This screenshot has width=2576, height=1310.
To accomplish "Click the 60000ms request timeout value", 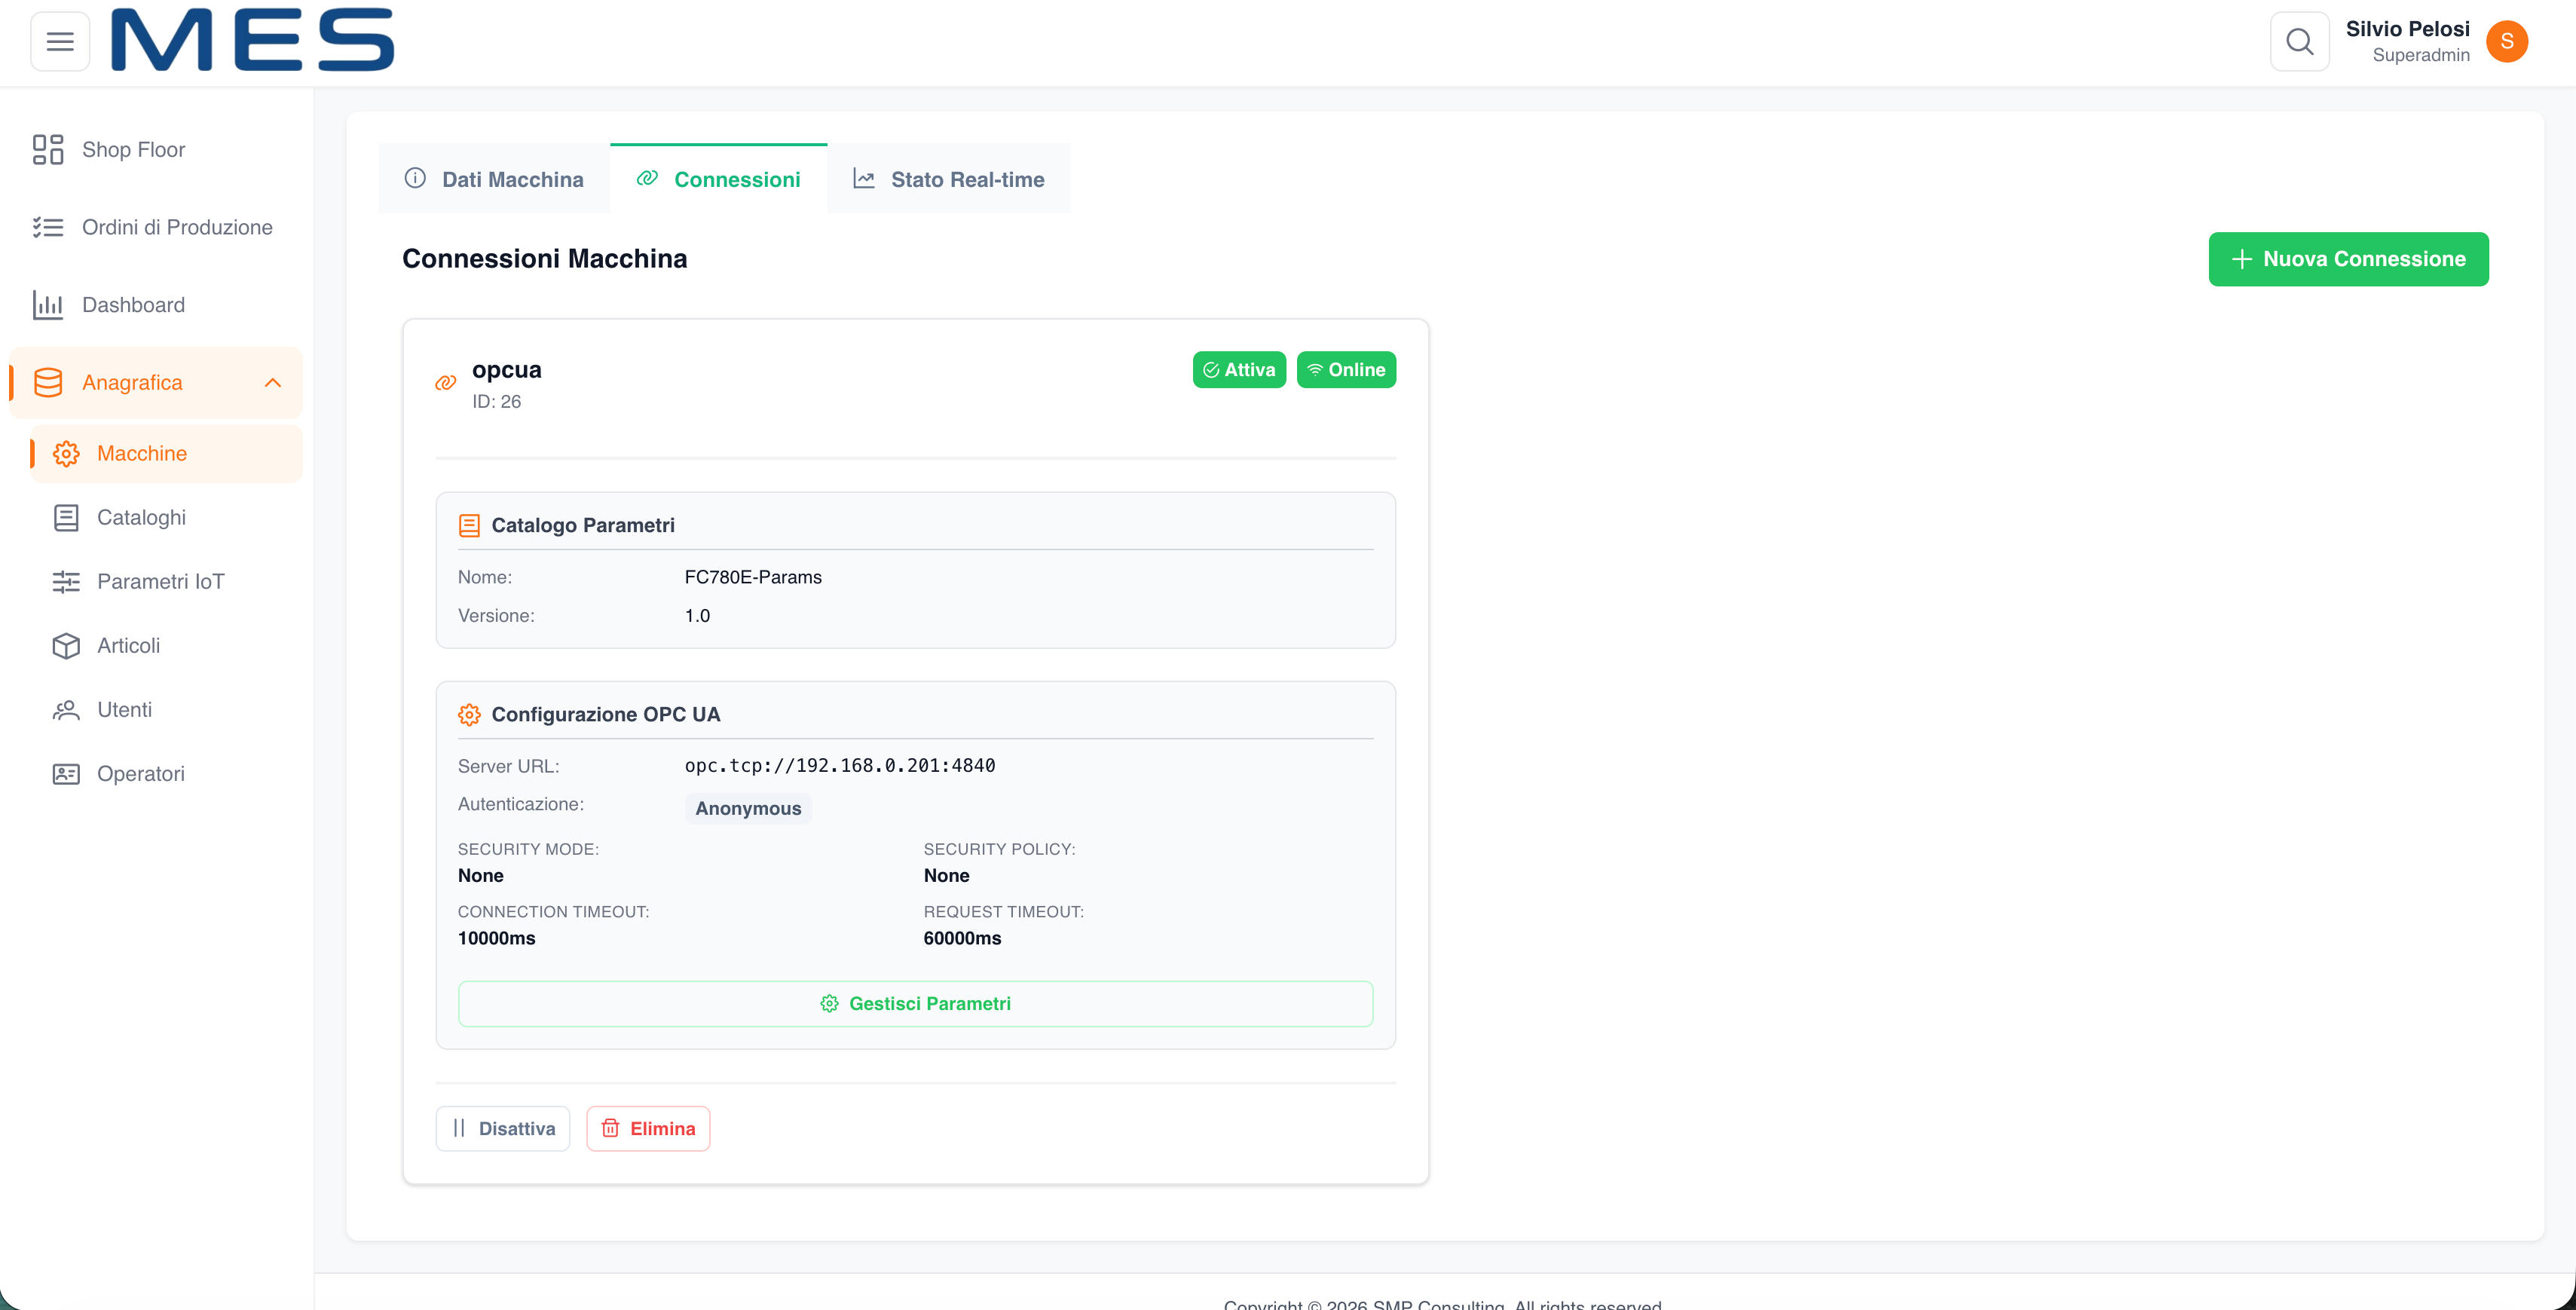I will 962,939.
